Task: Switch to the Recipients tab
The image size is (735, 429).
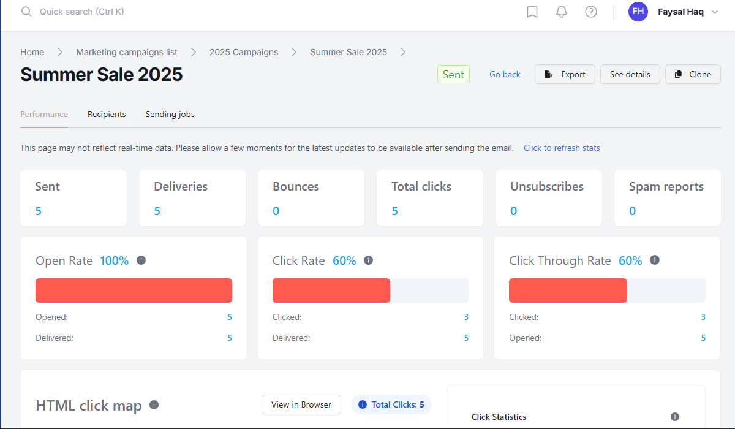Action: tap(107, 114)
